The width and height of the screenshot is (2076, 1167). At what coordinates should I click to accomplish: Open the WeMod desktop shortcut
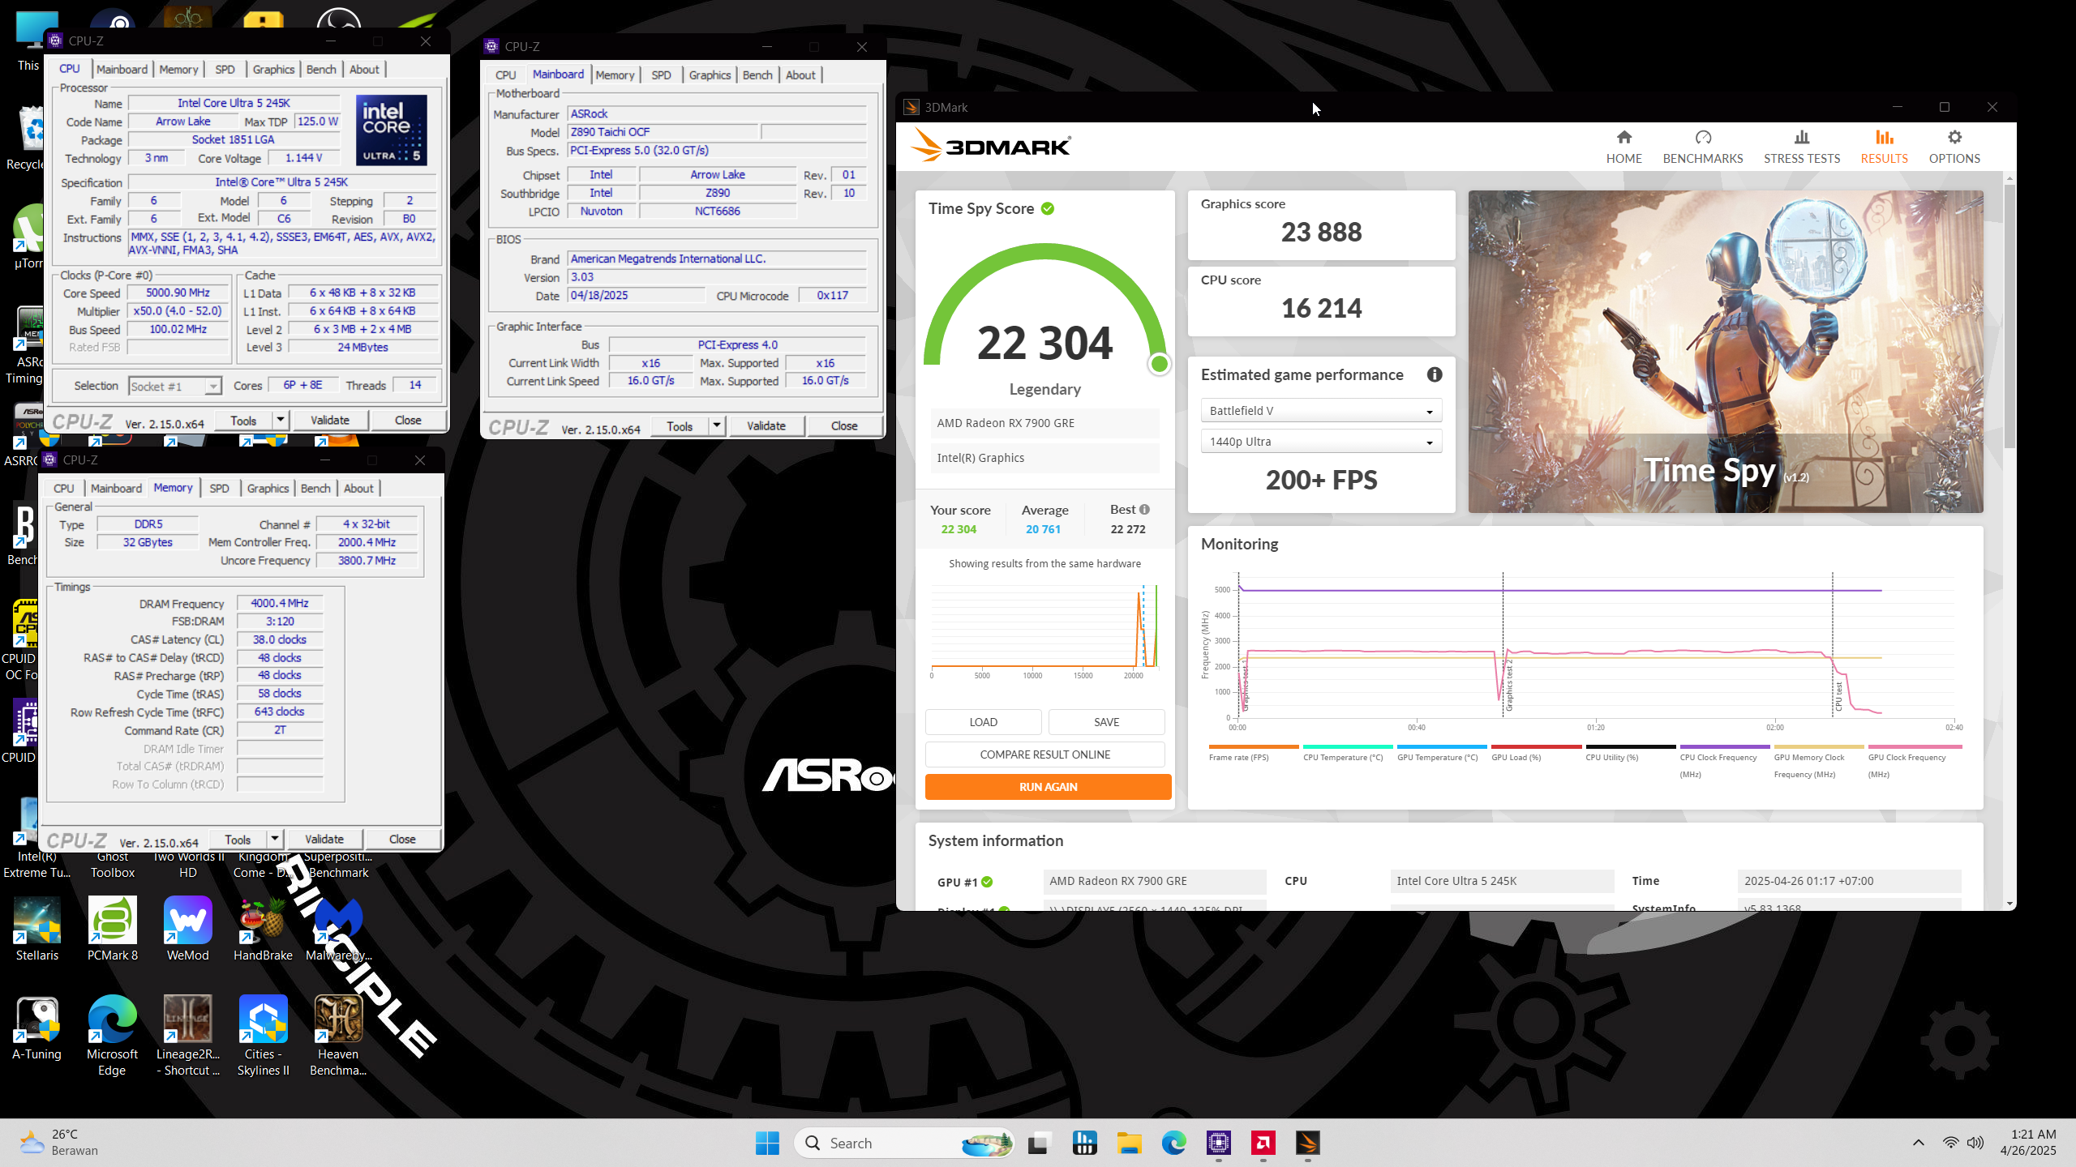click(x=187, y=928)
